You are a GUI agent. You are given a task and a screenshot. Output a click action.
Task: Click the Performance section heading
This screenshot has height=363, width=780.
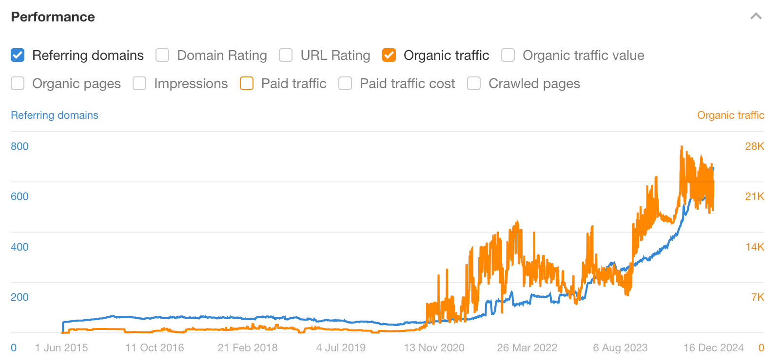coord(53,17)
